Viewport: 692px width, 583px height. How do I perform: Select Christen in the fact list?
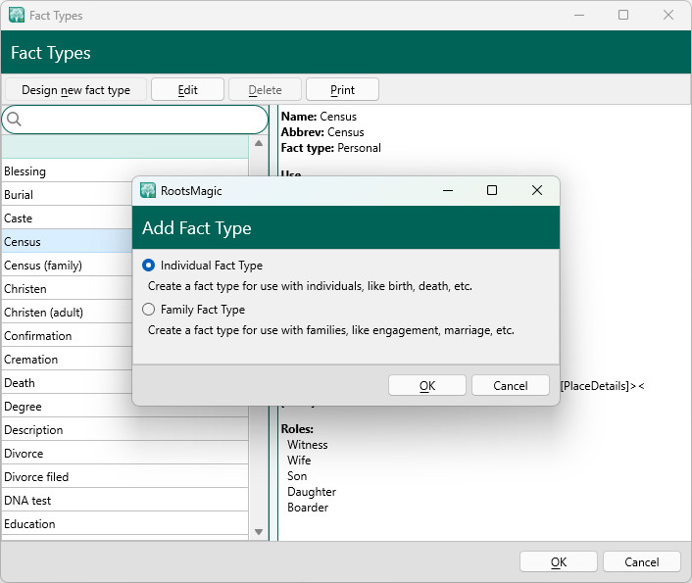coord(67,289)
